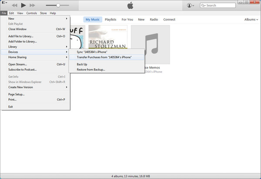
Task: Switch to For You tab
Action: [127, 20]
